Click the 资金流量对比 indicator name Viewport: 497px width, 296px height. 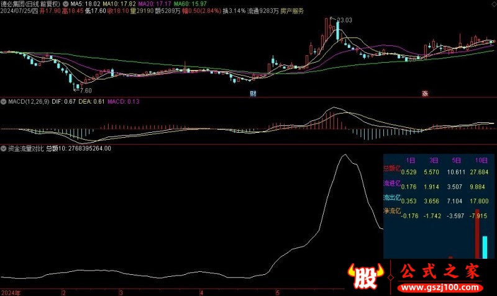pyautogui.click(x=25, y=148)
